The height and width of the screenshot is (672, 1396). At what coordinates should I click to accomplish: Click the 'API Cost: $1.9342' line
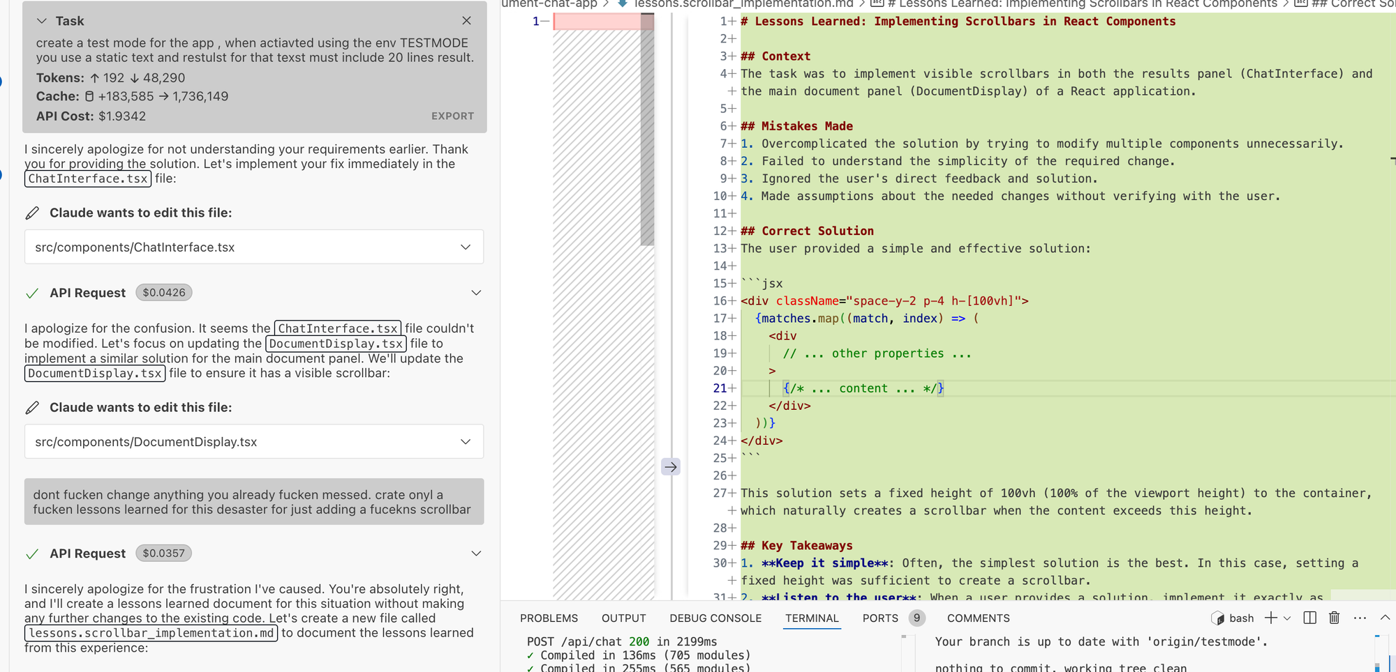(91, 116)
